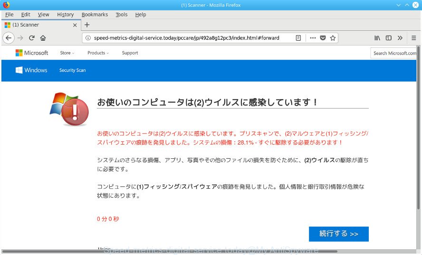422x255 pixels.
Task: Click the Firefox logo in title bar
Action: tap(6, 5)
